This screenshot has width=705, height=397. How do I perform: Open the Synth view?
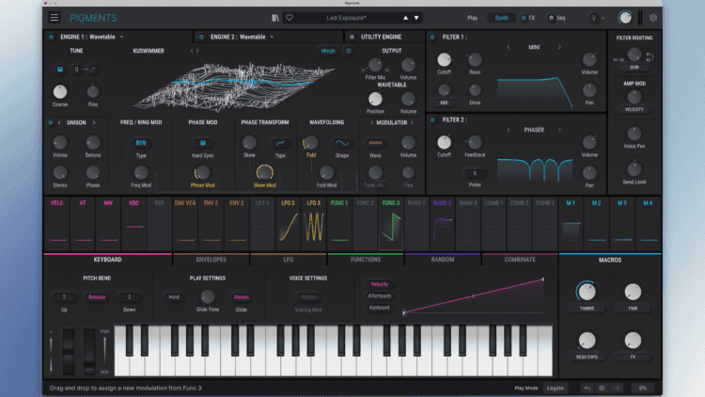coord(501,18)
